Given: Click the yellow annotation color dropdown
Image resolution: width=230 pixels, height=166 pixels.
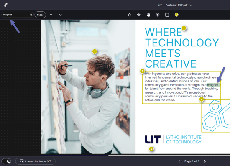Looking at the screenshot, I should [176, 15].
